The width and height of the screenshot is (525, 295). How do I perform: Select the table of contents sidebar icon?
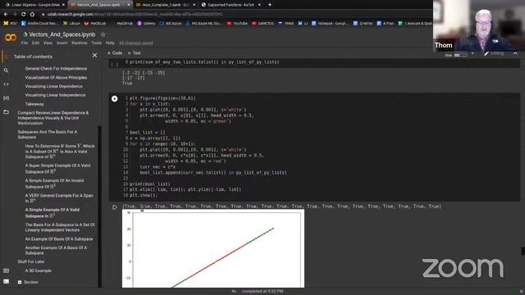point(6,57)
